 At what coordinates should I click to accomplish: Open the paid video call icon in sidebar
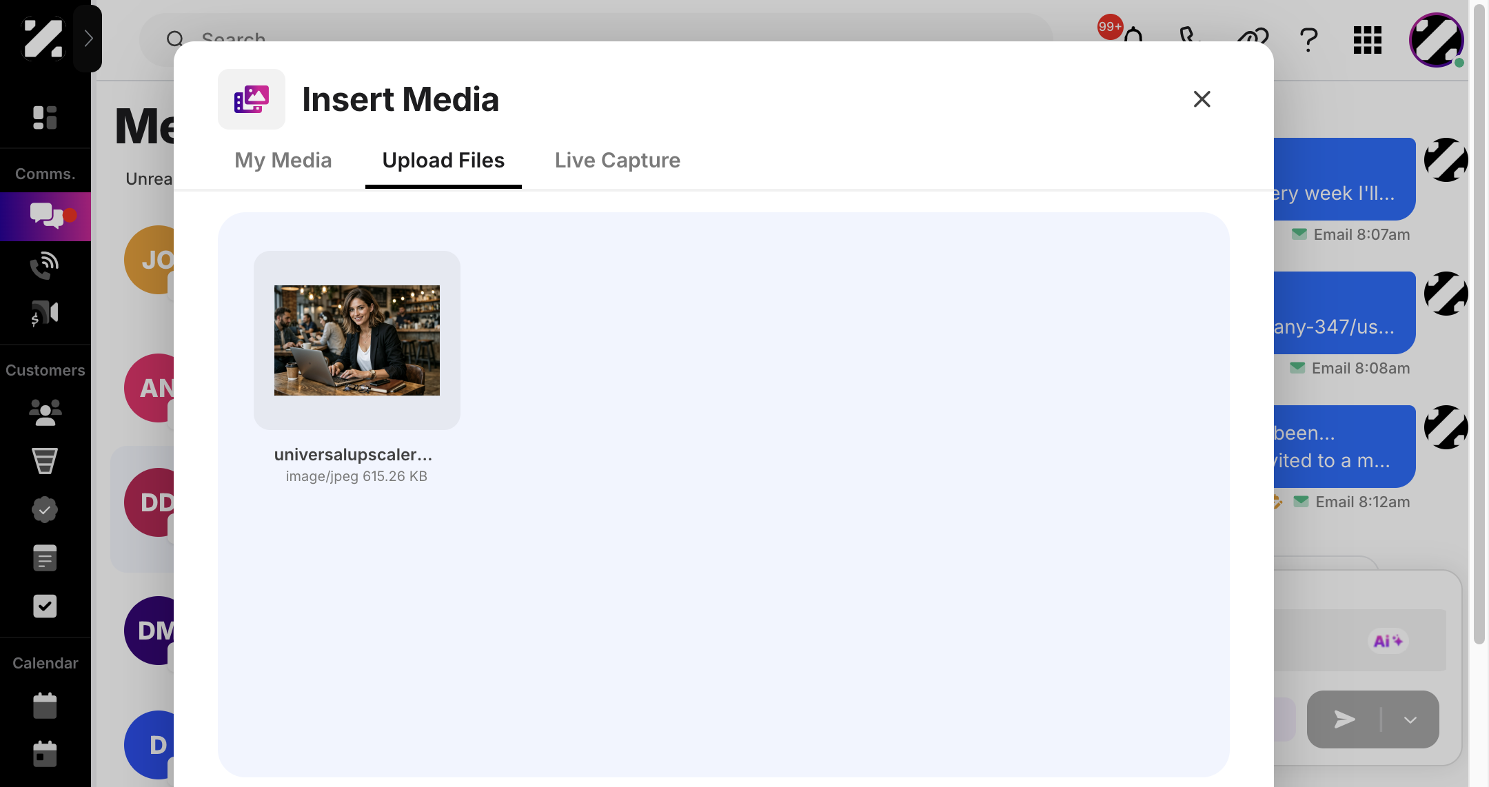tap(45, 314)
